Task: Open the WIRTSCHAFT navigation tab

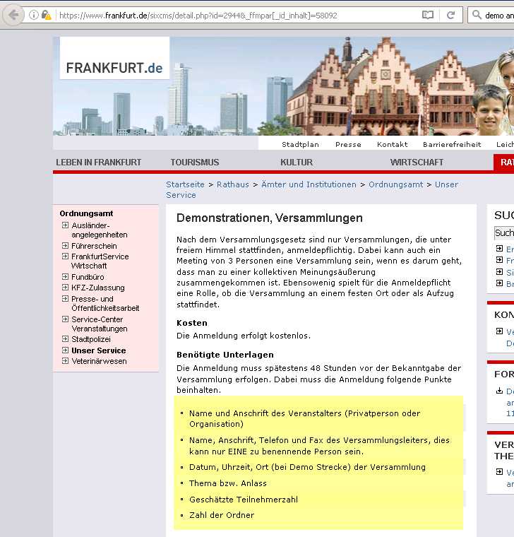Action: click(x=417, y=163)
